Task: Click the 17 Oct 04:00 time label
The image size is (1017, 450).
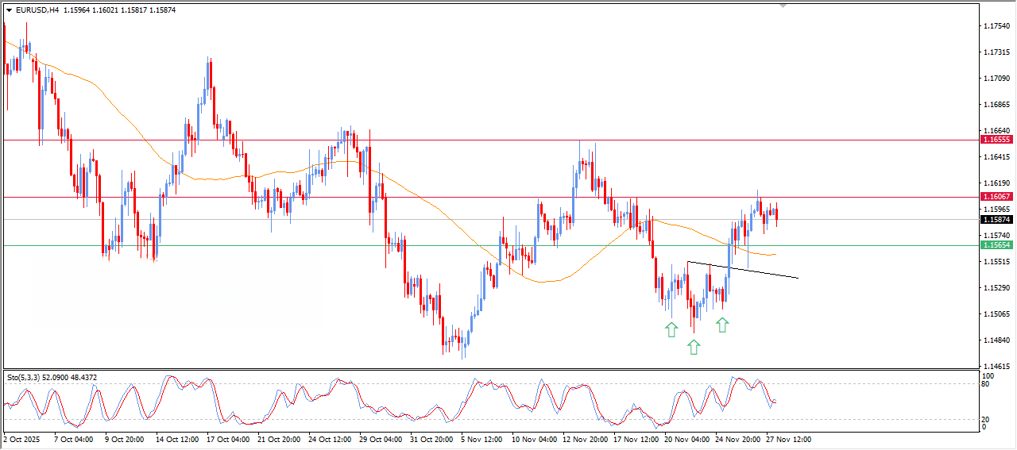Action: (x=229, y=439)
